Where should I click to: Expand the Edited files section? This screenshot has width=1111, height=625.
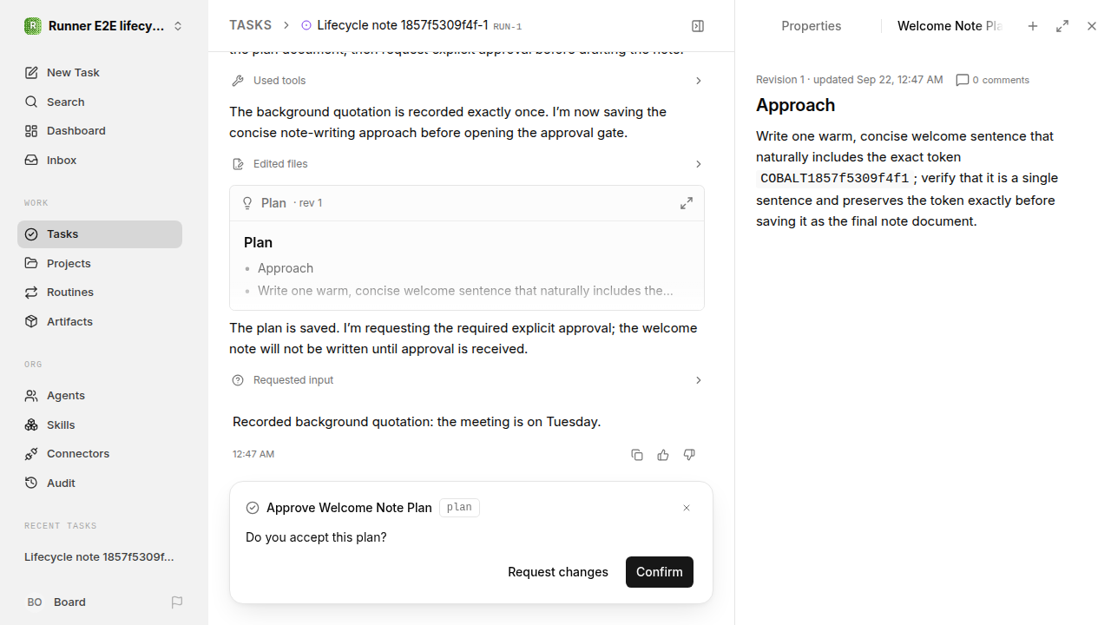pos(467,164)
